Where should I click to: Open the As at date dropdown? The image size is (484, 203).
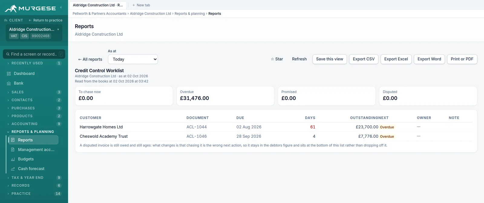(x=133, y=59)
